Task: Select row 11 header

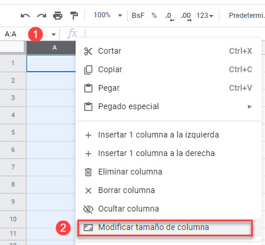Action: pos(13,234)
